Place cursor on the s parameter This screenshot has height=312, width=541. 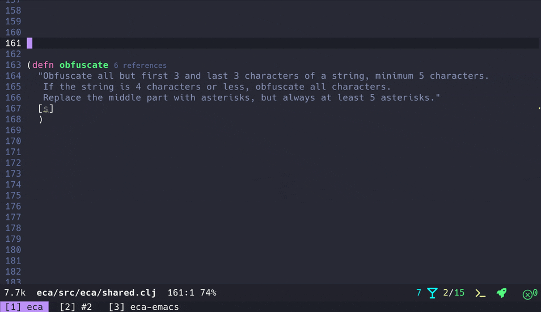pyautogui.click(x=46, y=109)
